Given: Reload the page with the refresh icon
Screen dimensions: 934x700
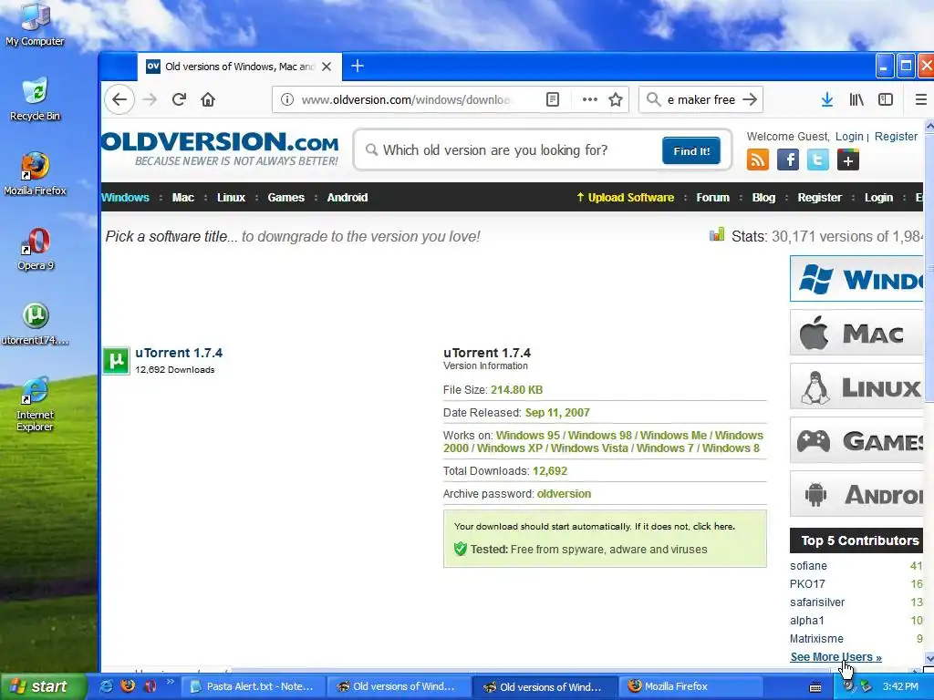Looking at the screenshot, I should [x=179, y=99].
